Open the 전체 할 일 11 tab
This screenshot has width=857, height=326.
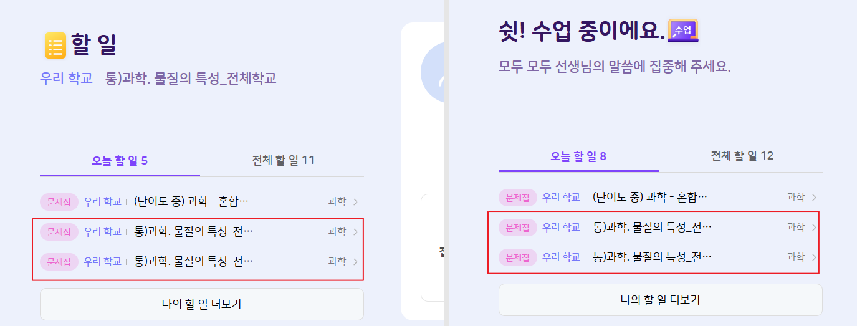[x=283, y=160]
